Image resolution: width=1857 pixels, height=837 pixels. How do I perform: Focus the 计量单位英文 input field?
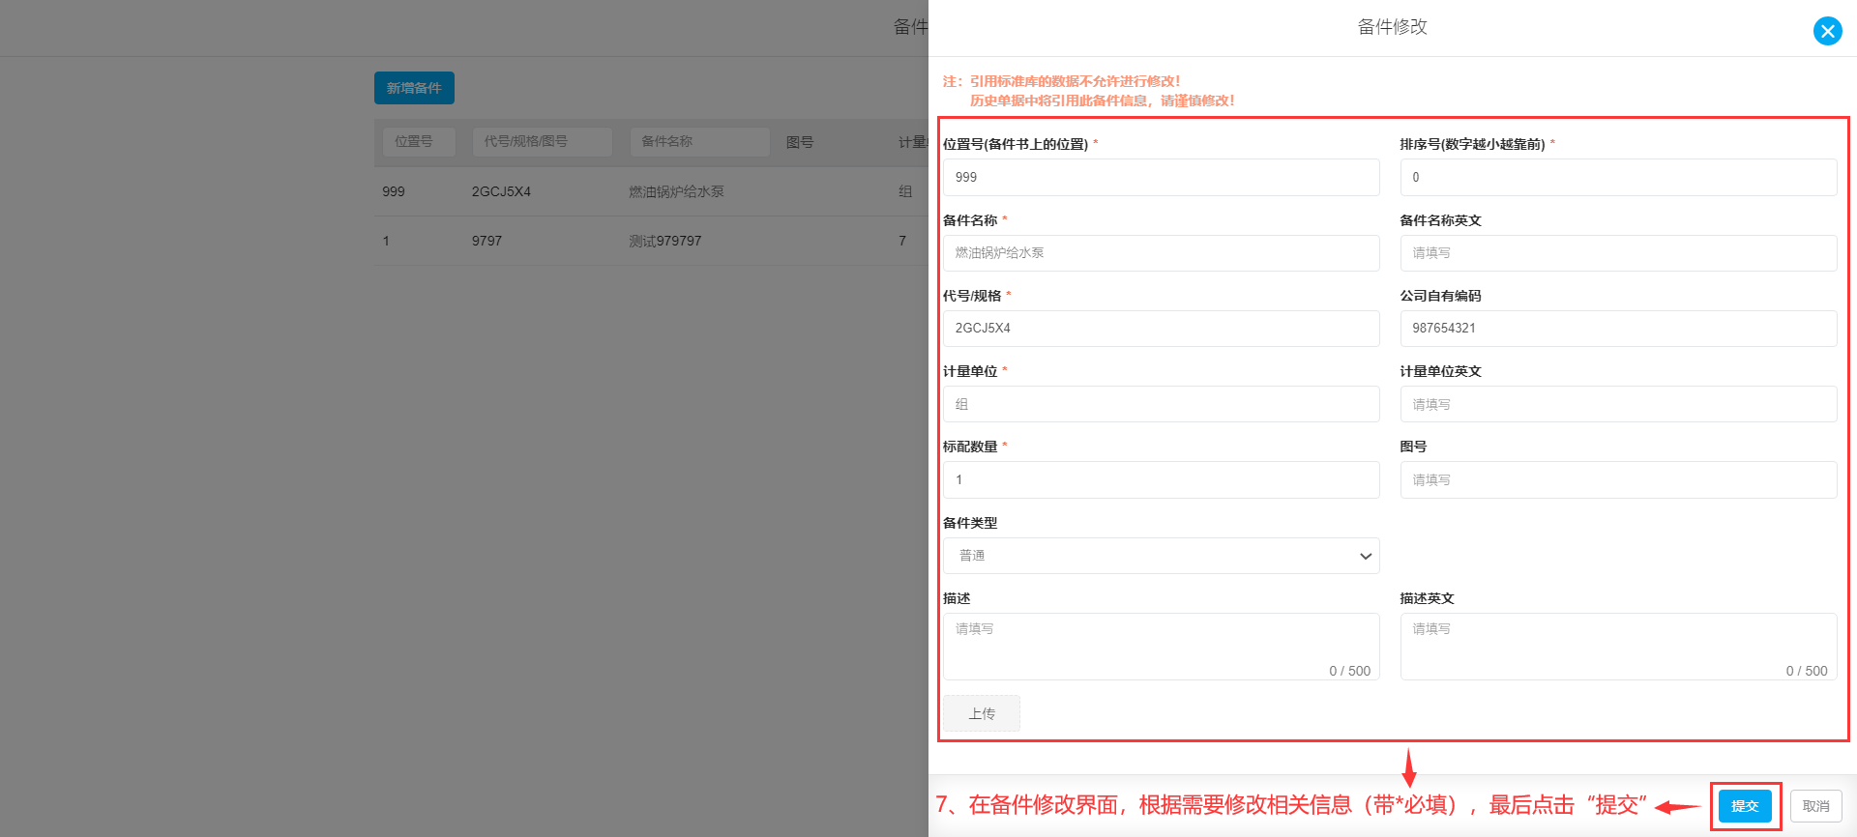(x=1618, y=404)
